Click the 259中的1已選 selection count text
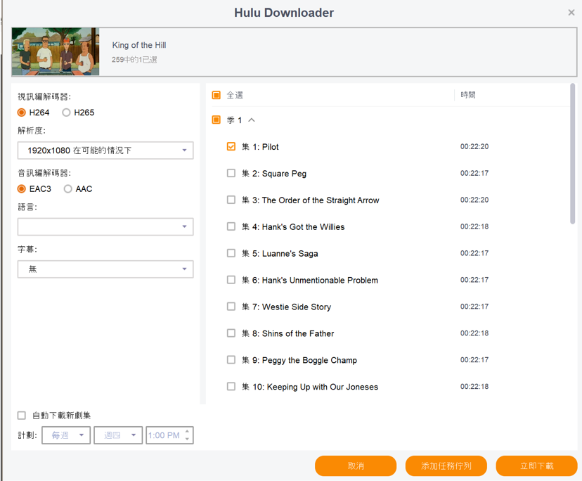Screen dimensions: 582x481 click(x=134, y=60)
